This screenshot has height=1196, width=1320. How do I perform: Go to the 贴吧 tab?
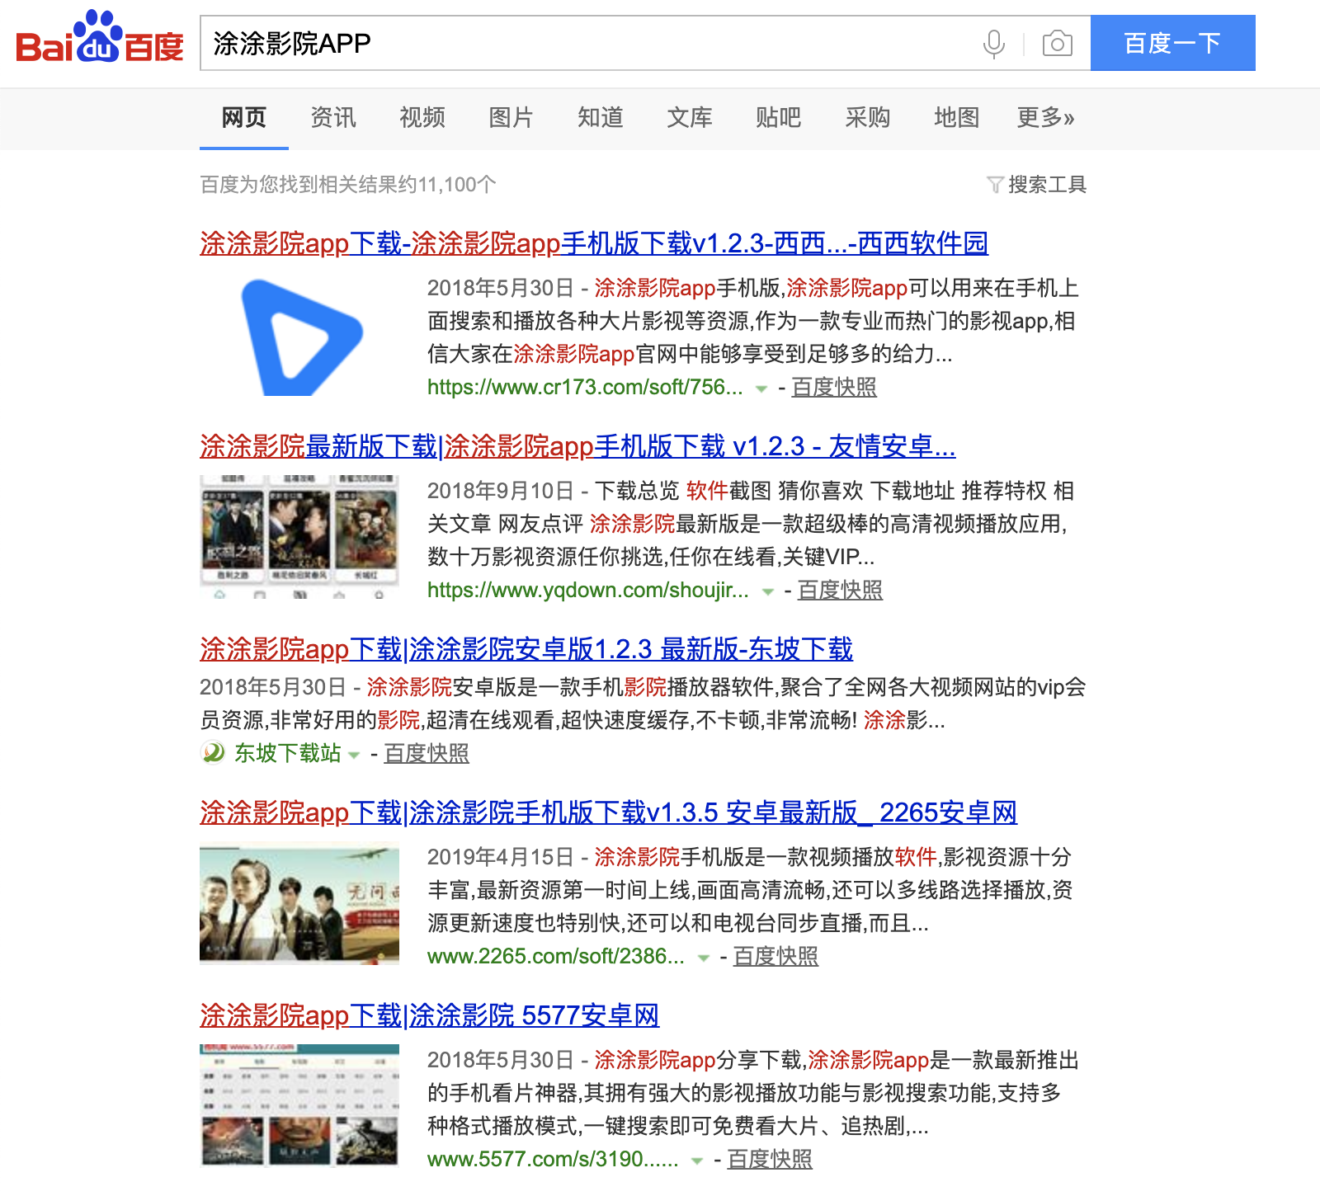(779, 118)
